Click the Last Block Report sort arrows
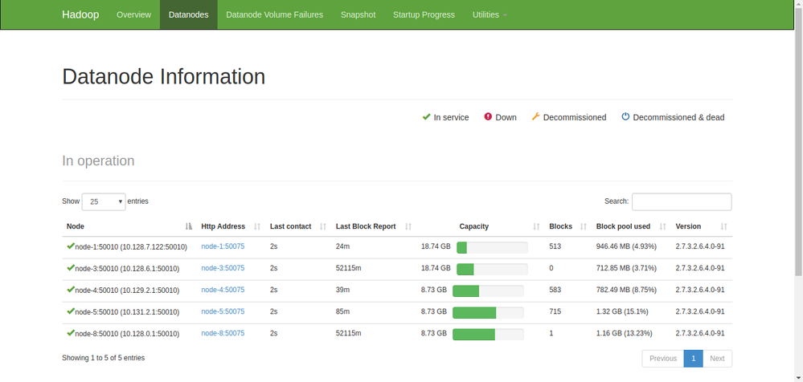 coord(408,227)
